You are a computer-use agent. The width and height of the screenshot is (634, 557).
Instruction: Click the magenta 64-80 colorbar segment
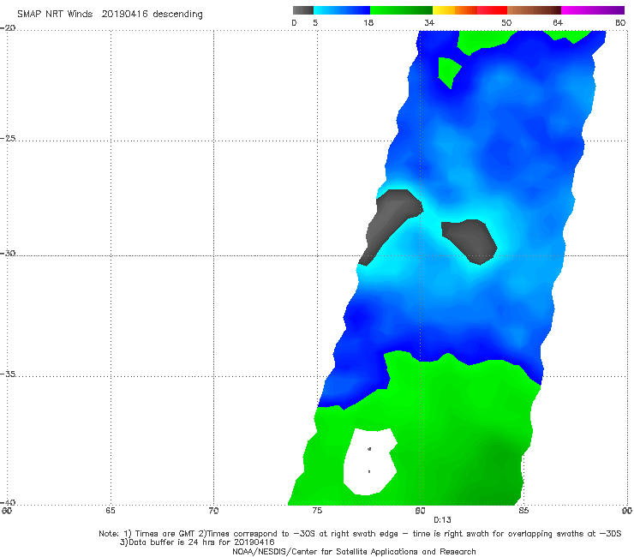coord(593,10)
